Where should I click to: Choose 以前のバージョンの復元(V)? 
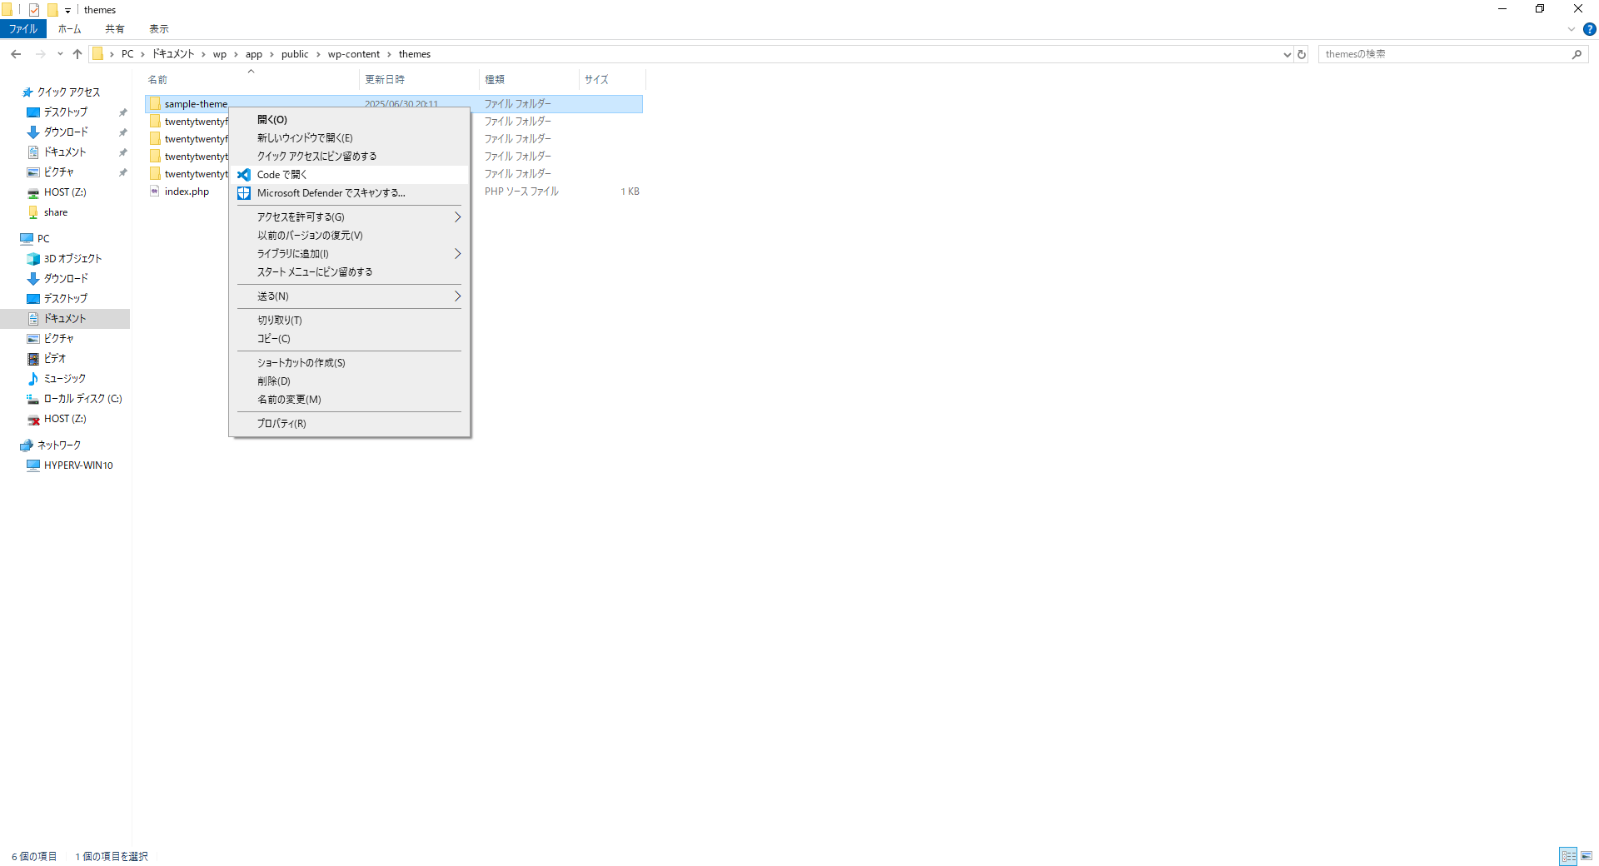(x=349, y=236)
